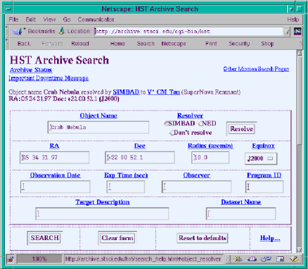This screenshot has height=269, width=308.
Task: Click the Bookmarks label
Action: pos(41,31)
